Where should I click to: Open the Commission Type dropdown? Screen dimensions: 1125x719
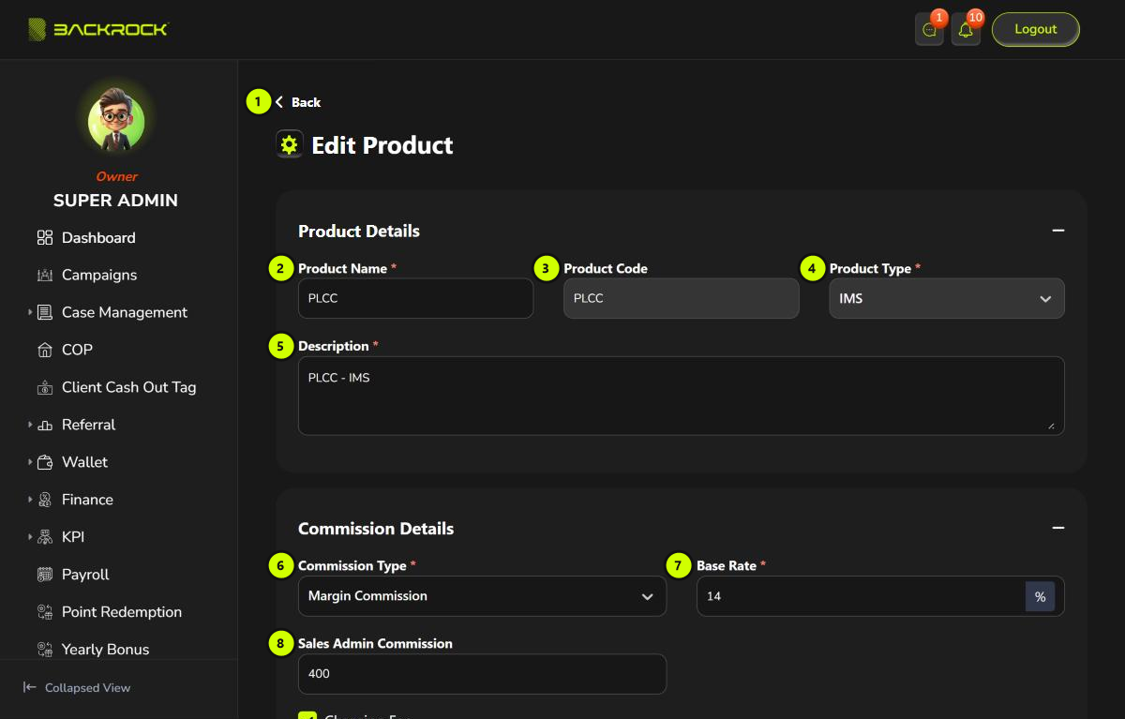(482, 596)
